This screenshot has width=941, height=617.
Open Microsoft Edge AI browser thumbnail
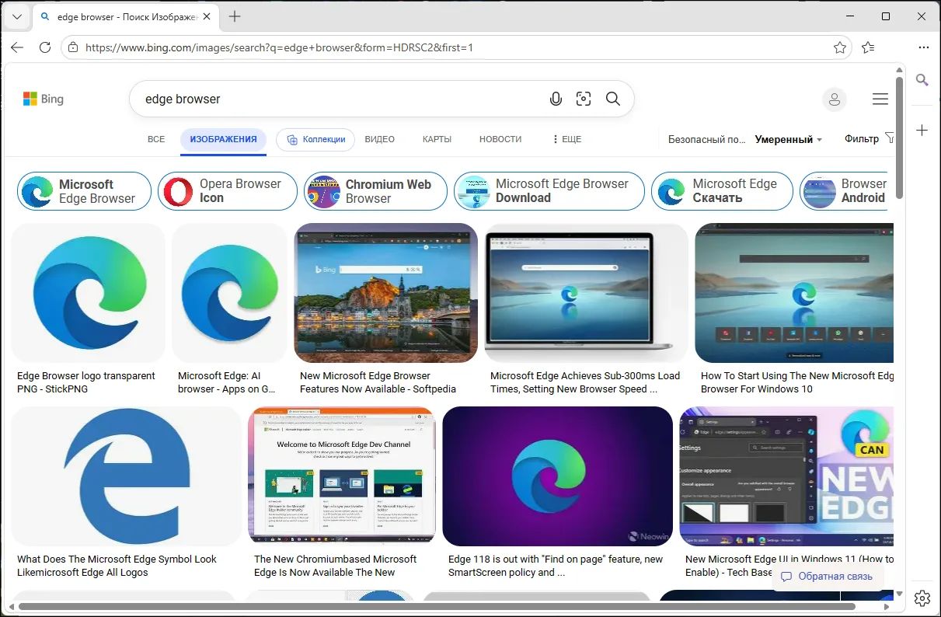229,293
